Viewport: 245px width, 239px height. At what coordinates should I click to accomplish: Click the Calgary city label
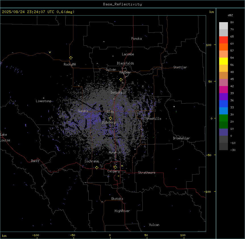(114, 171)
